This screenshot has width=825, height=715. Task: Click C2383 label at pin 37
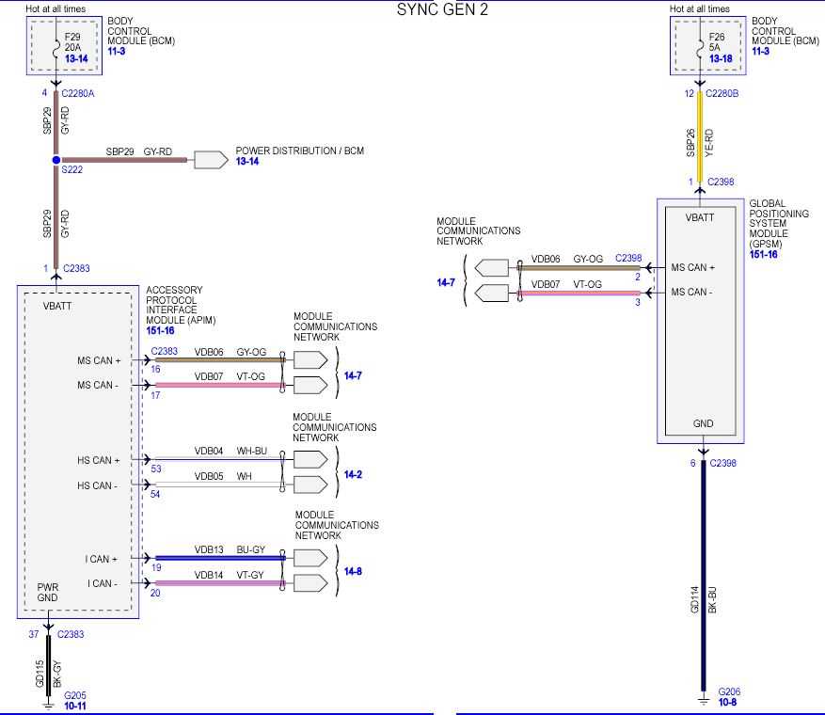(x=71, y=634)
